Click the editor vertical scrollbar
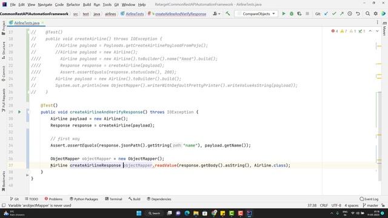This screenshot has height=218, width=388. 380,136
